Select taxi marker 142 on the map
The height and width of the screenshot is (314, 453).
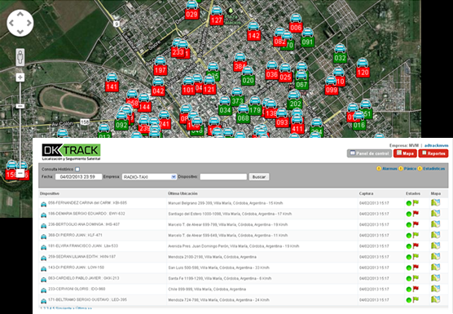tap(253, 31)
